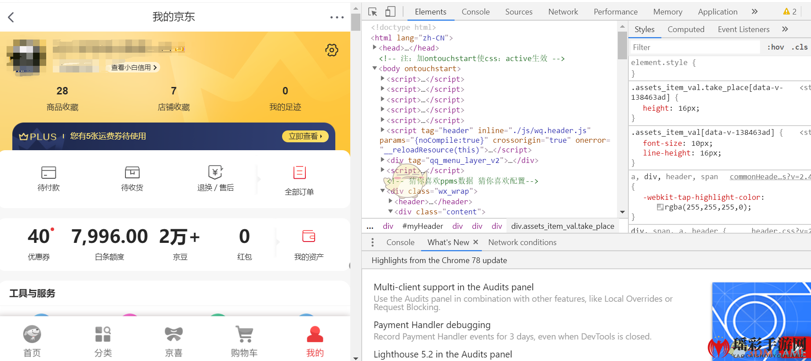Viewport: 811px width, 361px height.
Task: Select the Elements panel tab
Action: pos(430,12)
